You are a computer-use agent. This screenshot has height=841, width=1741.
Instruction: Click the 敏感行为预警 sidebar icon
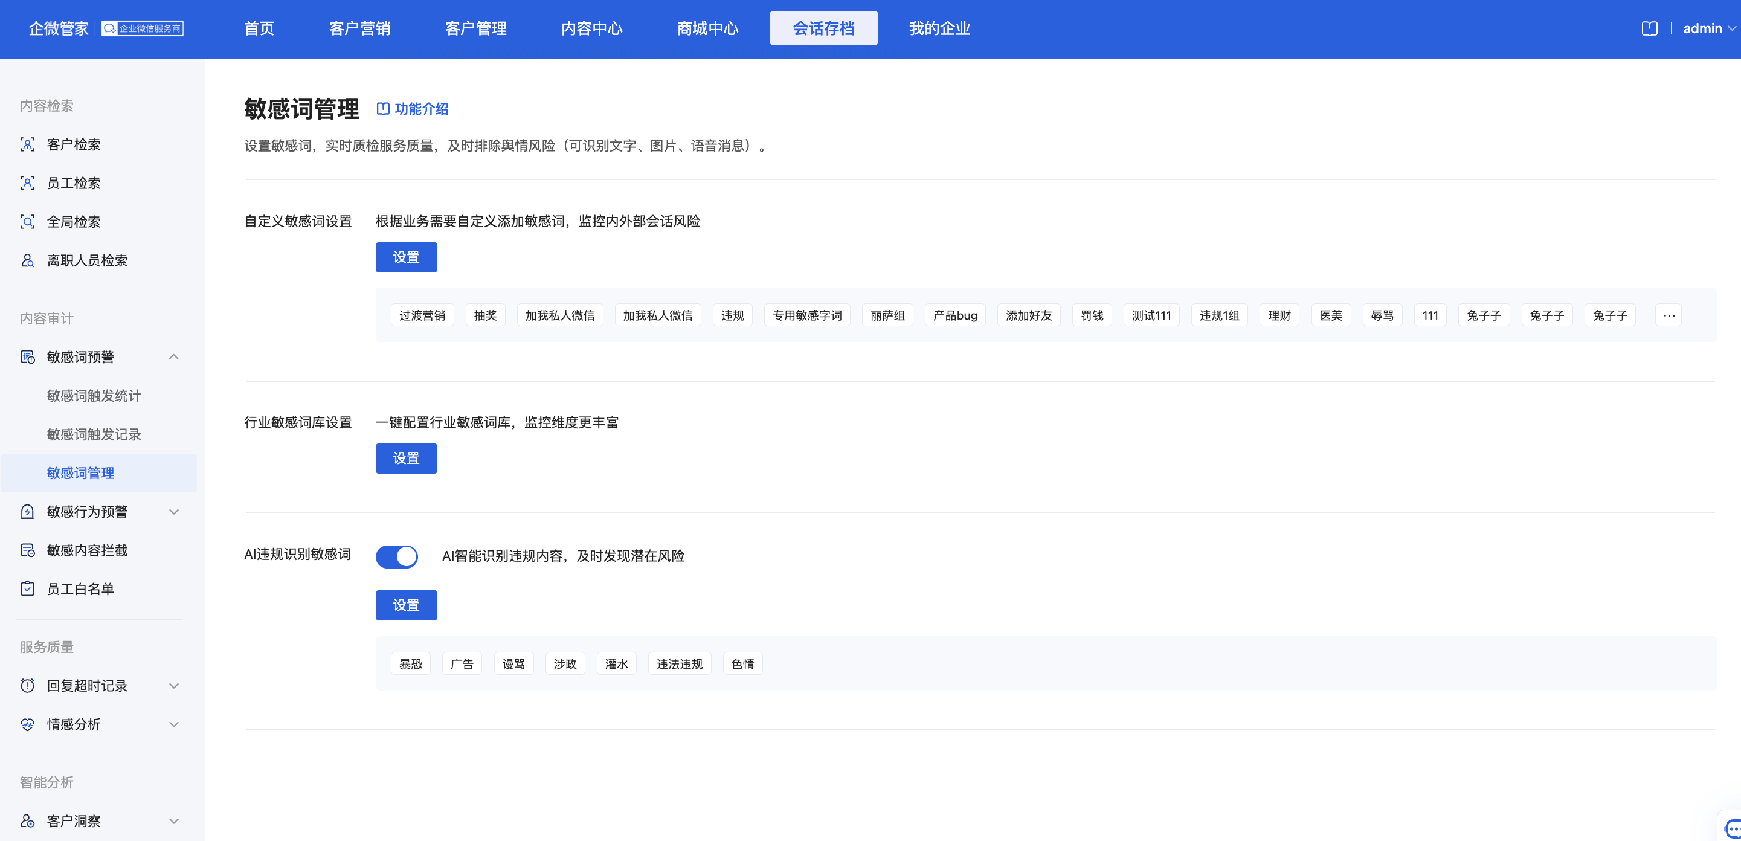tap(28, 512)
